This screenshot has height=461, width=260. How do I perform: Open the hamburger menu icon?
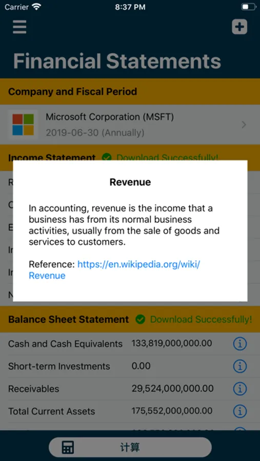pos(19,27)
